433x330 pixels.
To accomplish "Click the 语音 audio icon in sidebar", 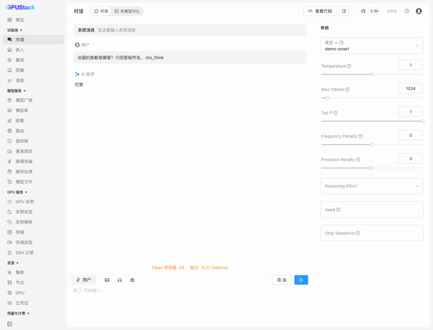I will click(10, 80).
